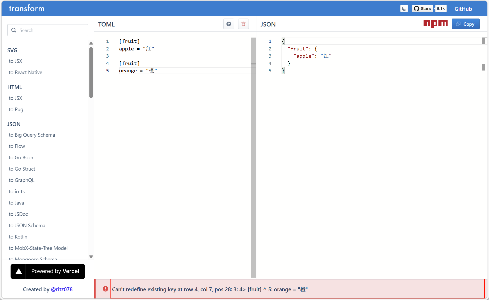Clear the TOML editor with the trash icon
The height and width of the screenshot is (300, 489).
point(243,24)
